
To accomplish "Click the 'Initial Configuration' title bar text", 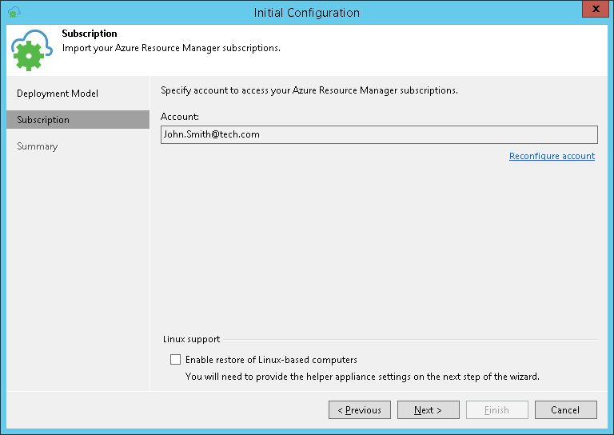I will tap(307, 12).
